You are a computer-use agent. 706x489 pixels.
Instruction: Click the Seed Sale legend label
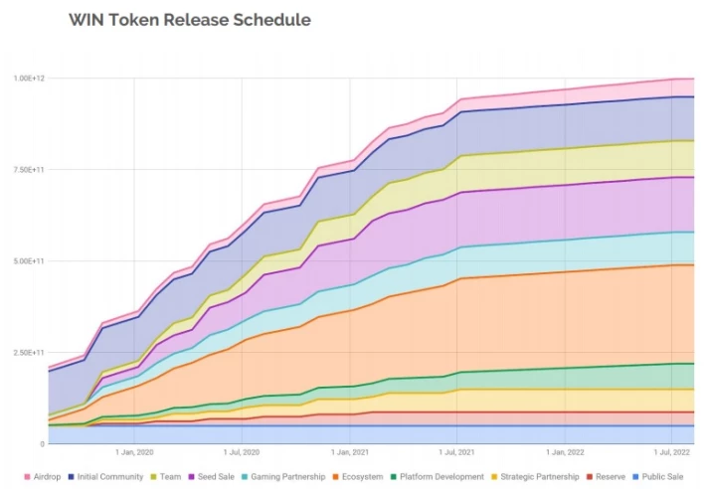click(216, 477)
